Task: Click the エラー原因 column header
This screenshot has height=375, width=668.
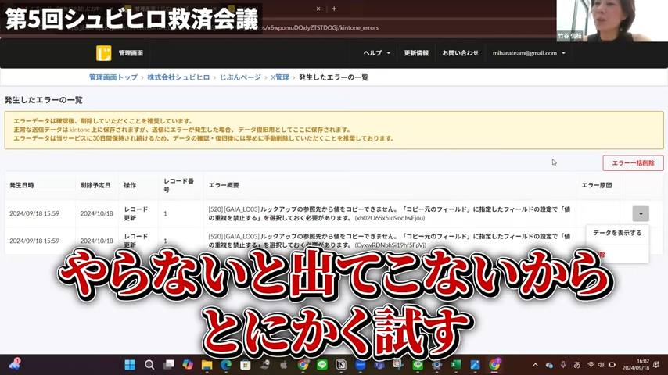Action: [x=597, y=186]
